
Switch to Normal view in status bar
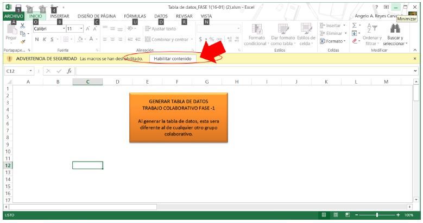[x=324, y=215]
